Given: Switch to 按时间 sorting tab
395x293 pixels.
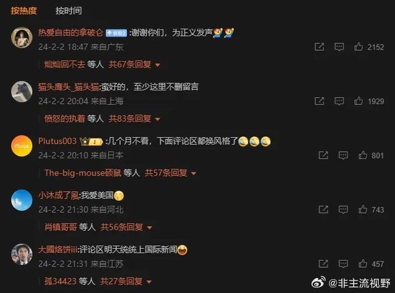Looking at the screenshot, I should click(69, 11).
